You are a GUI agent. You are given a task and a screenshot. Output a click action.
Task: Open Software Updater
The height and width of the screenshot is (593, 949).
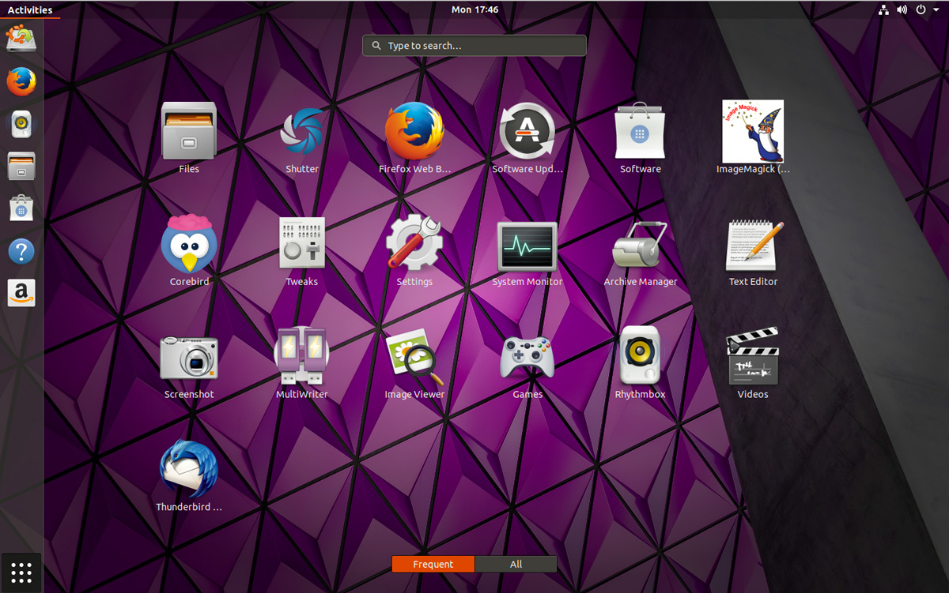click(x=527, y=133)
